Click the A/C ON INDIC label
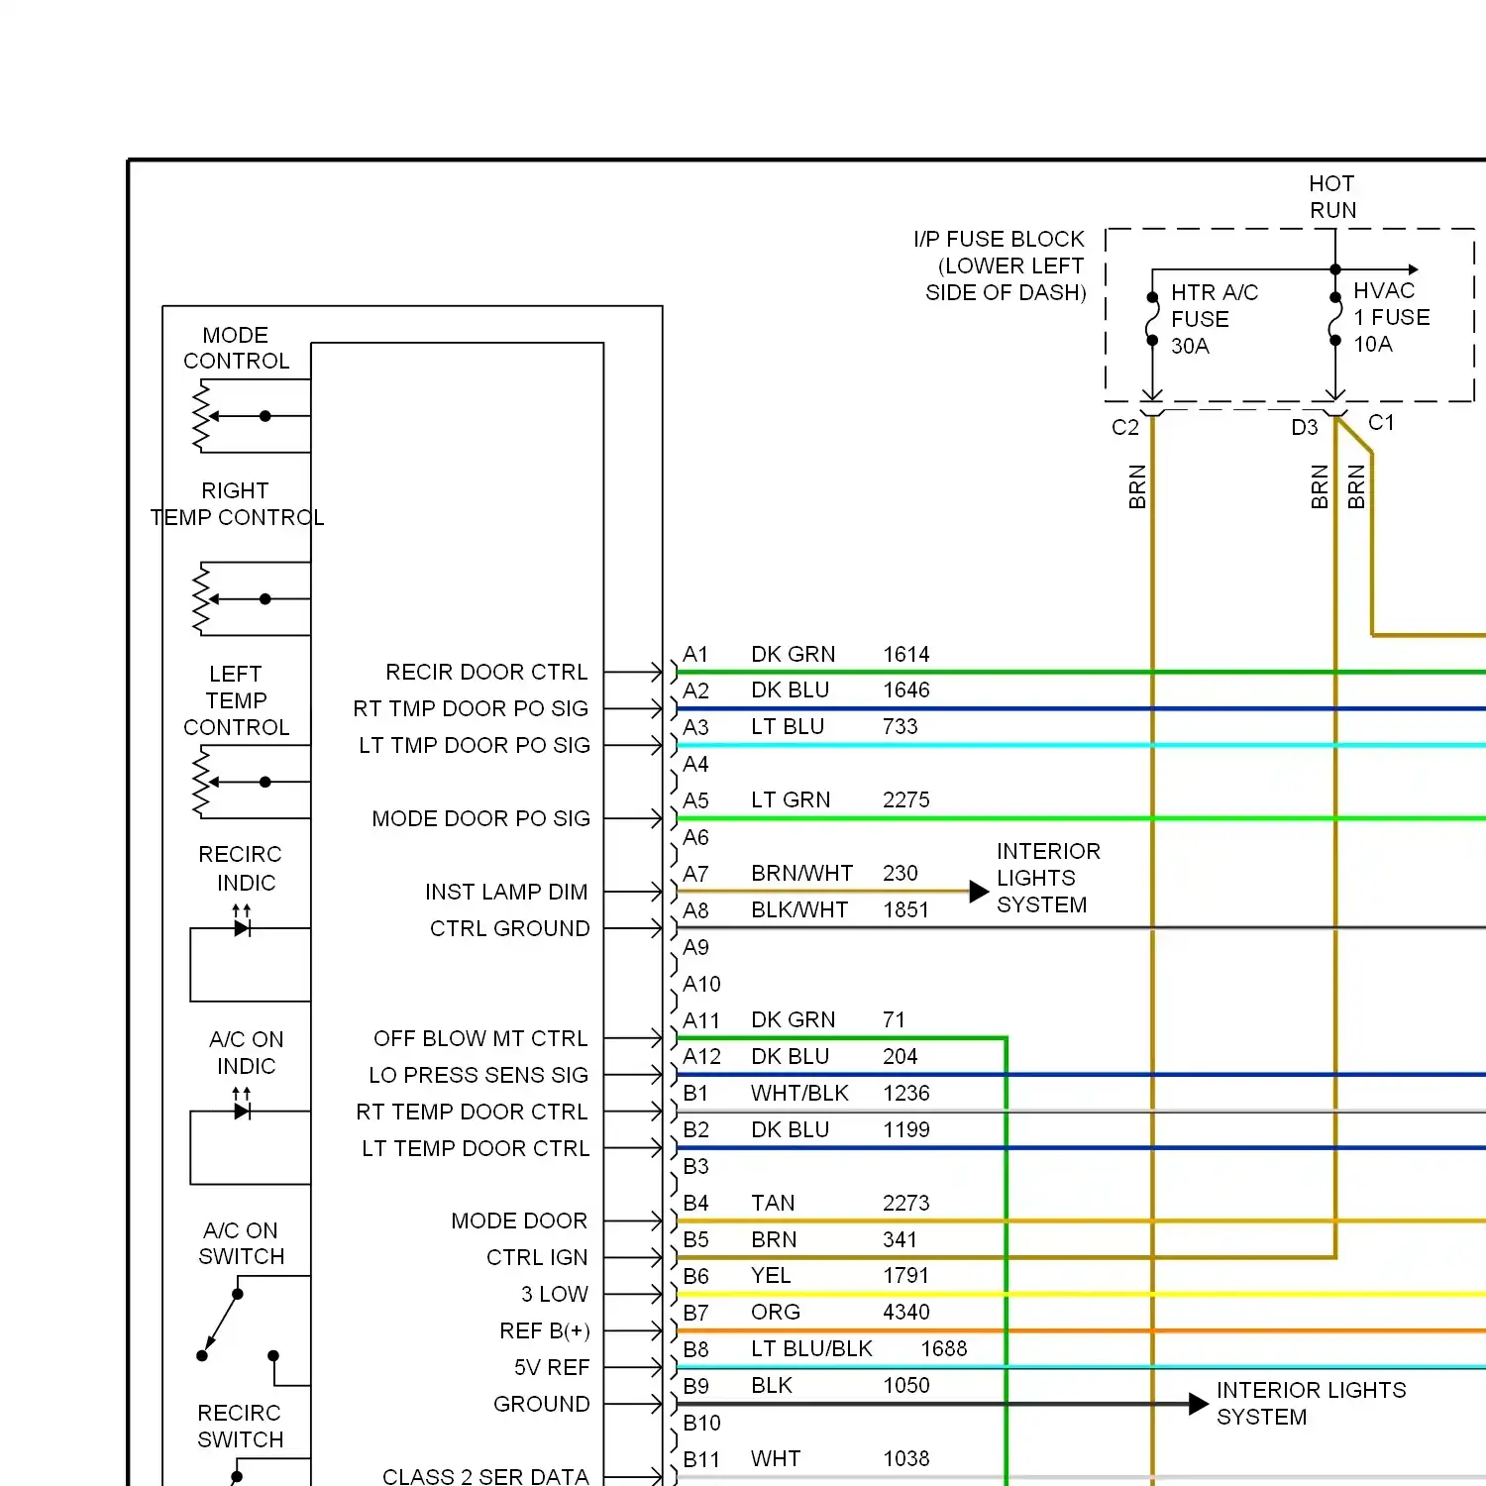 tap(247, 1052)
